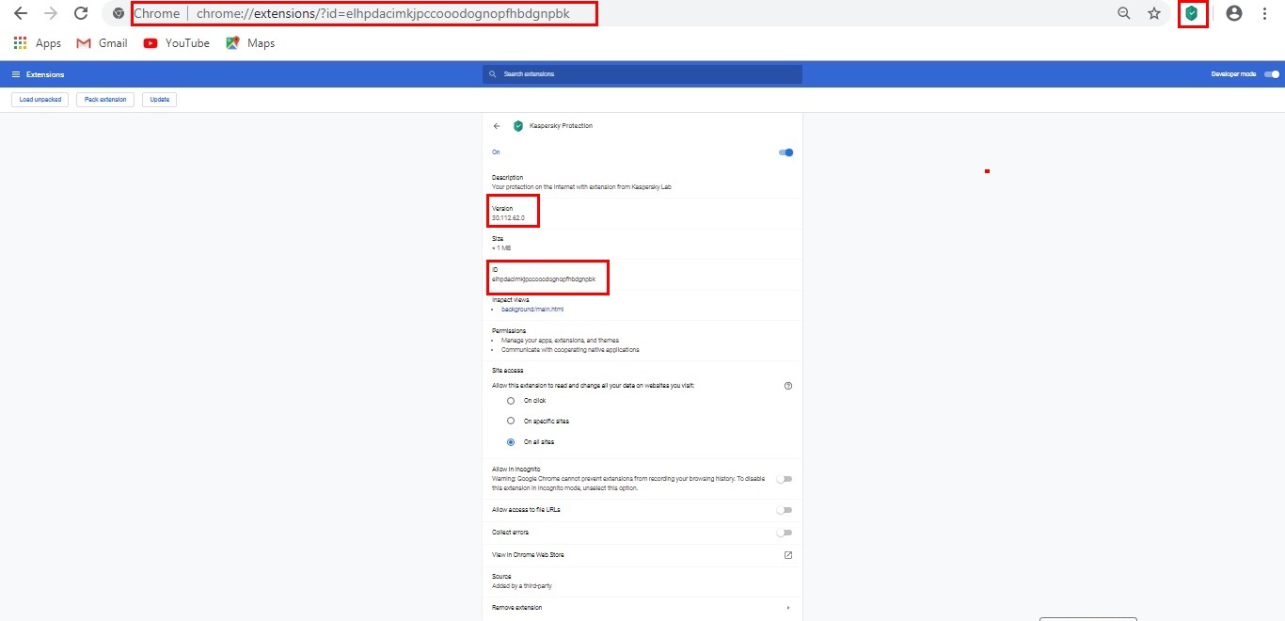Bookmark this page with the star icon
1285x621 pixels.
pos(1154,13)
